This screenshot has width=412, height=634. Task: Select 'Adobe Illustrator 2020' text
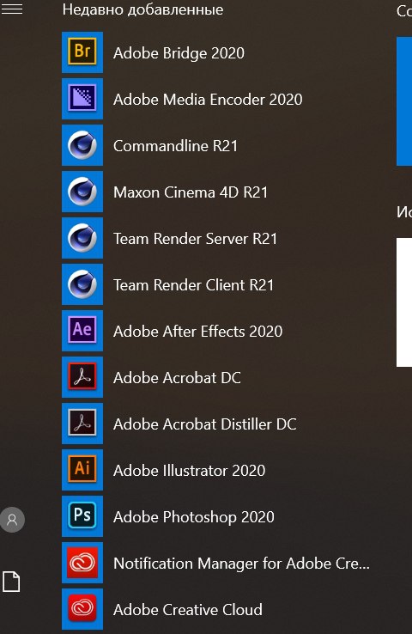[x=190, y=471]
